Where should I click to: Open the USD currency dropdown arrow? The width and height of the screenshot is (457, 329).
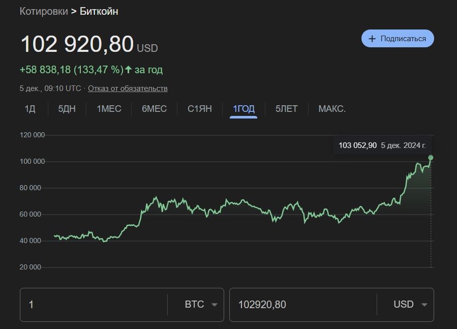click(x=424, y=305)
